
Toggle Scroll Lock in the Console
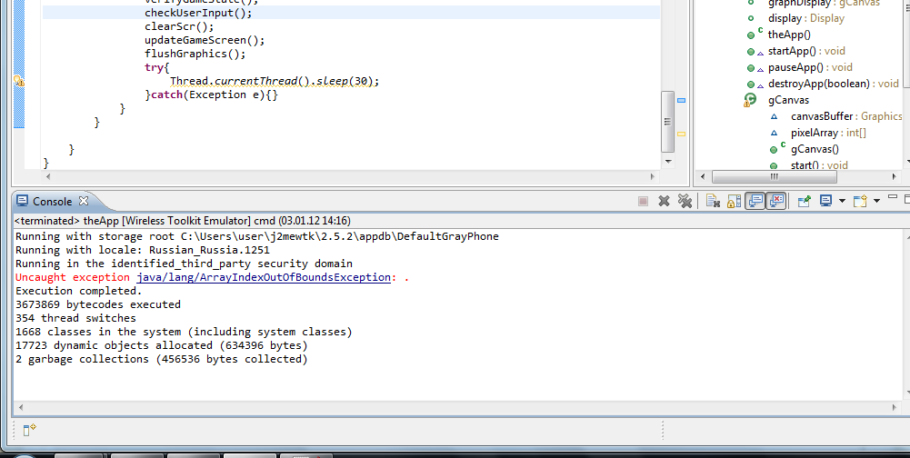click(x=734, y=201)
